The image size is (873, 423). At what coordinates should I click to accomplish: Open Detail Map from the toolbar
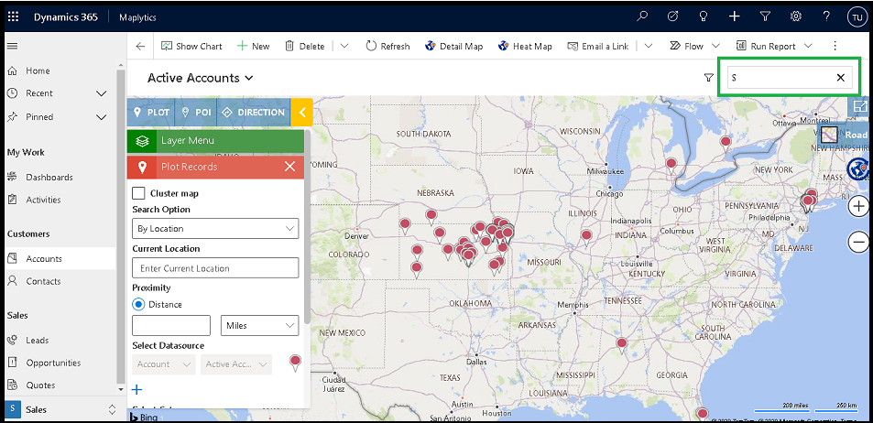(x=453, y=46)
